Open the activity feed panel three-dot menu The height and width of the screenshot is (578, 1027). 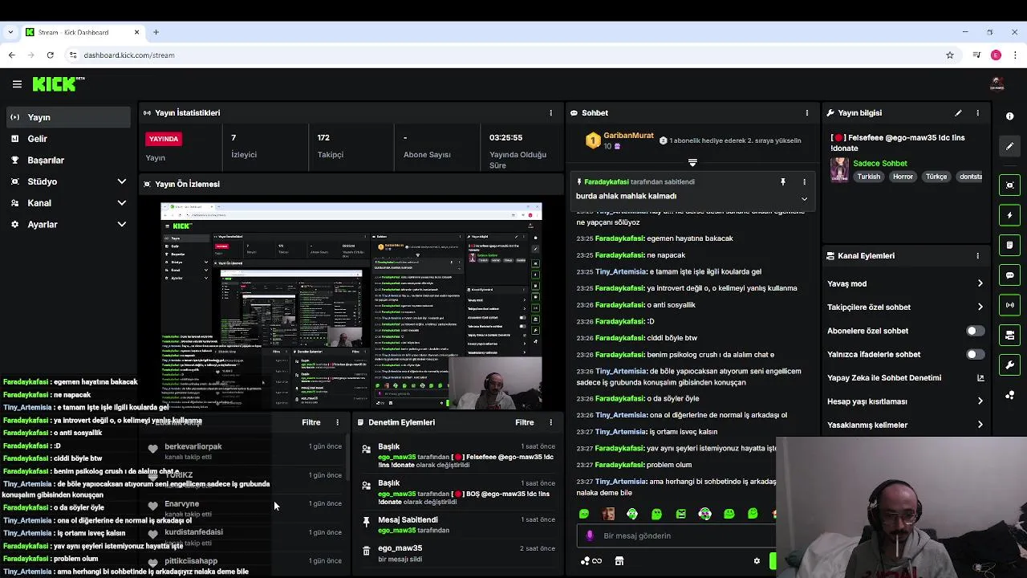pos(337,422)
